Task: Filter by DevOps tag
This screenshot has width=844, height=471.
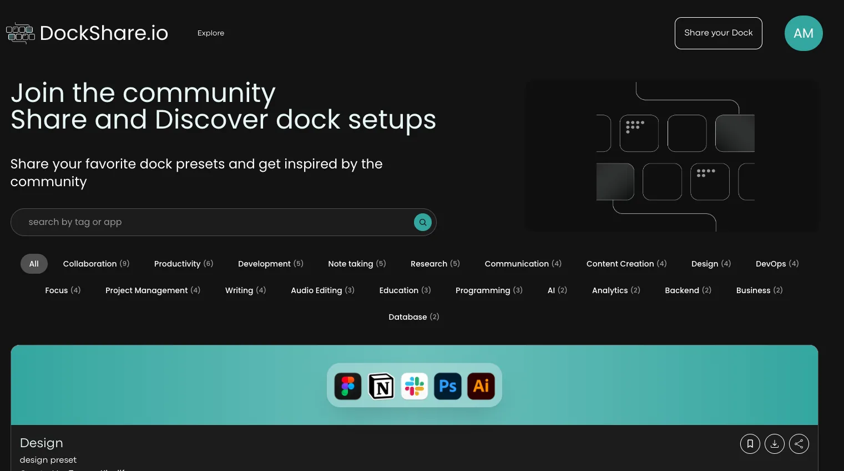Action: 777,264
